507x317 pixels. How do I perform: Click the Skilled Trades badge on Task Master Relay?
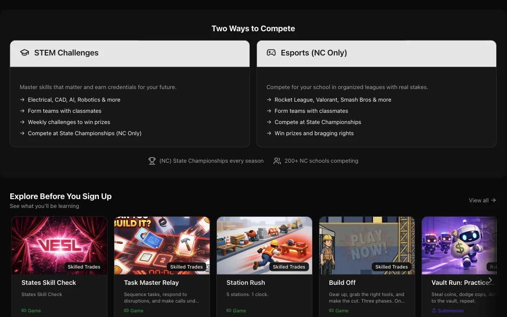(x=187, y=267)
